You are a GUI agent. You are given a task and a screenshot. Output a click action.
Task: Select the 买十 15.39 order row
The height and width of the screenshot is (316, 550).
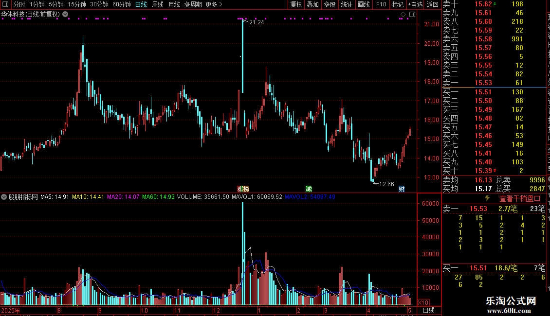pos(494,171)
